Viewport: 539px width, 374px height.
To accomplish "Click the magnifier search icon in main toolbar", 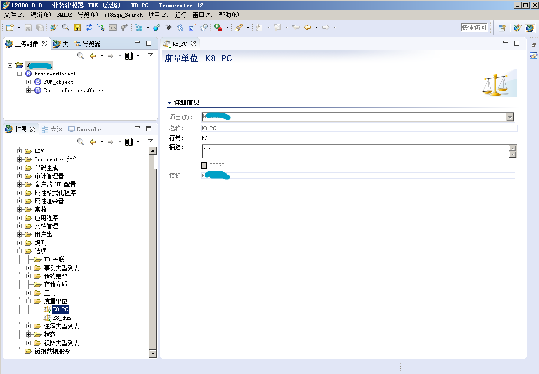I will coord(65,27).
